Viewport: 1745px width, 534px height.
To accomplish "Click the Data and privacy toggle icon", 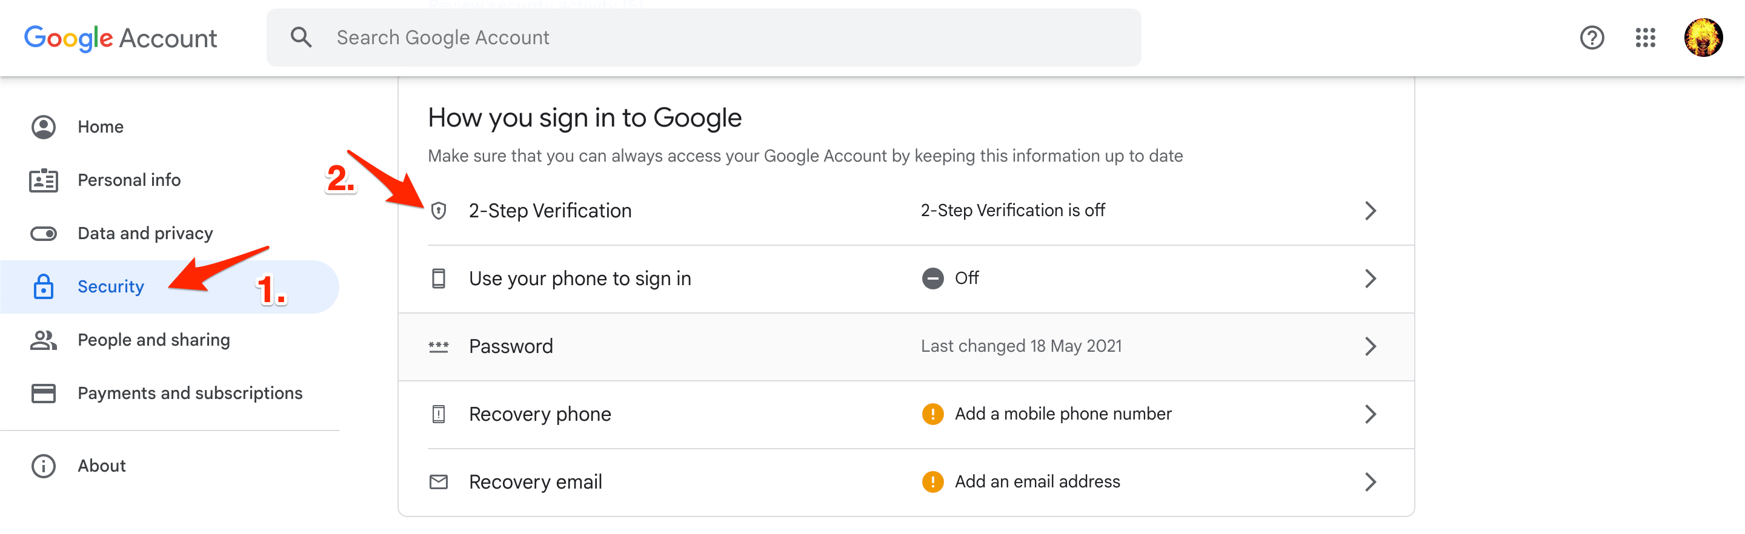I will tap(44, 234).
